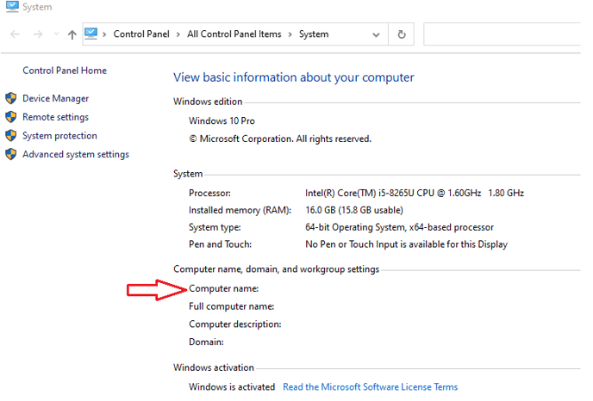Click the Pen and Touch label
Viewport: 593px width, 401px height.
(x=220, y=244)
